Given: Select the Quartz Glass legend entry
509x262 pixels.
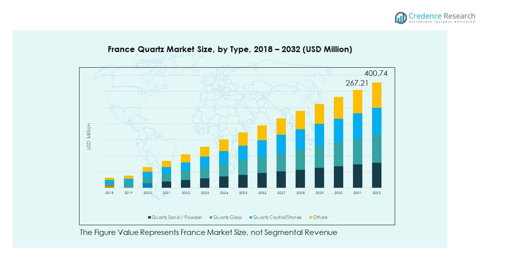Looking at the screenshot, I should coord(226,218).
